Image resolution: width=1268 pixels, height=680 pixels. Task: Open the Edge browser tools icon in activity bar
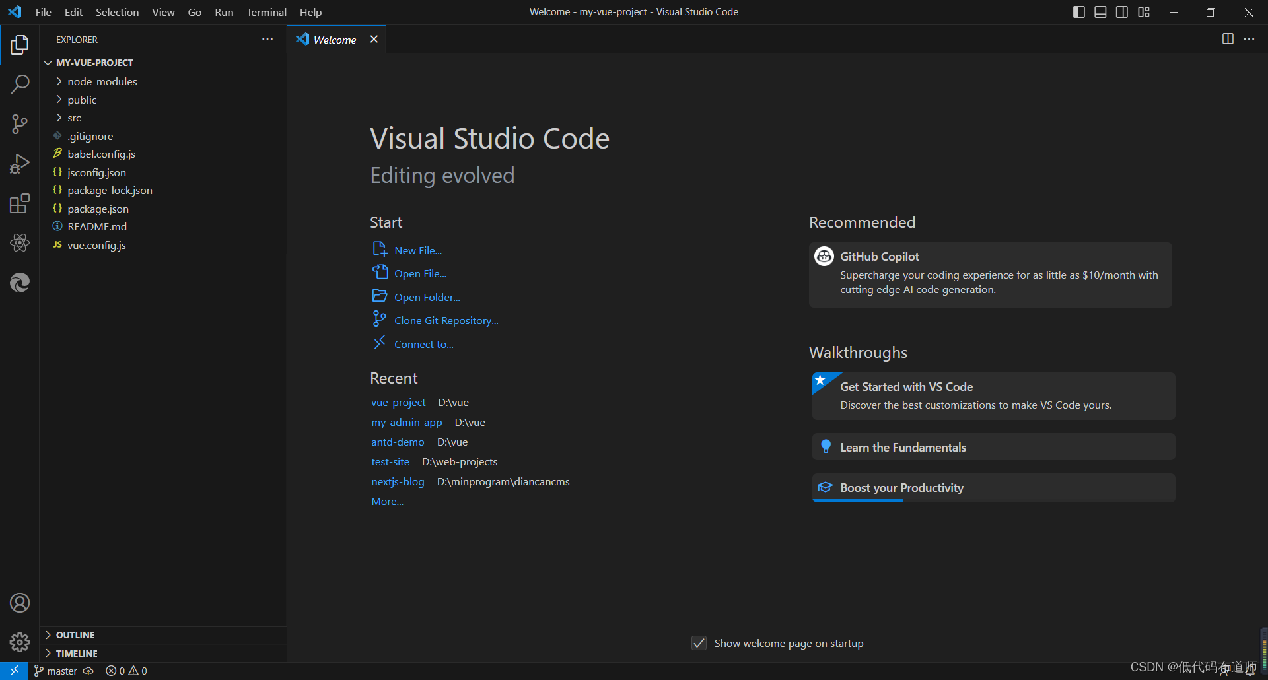[x=20, y=283]
